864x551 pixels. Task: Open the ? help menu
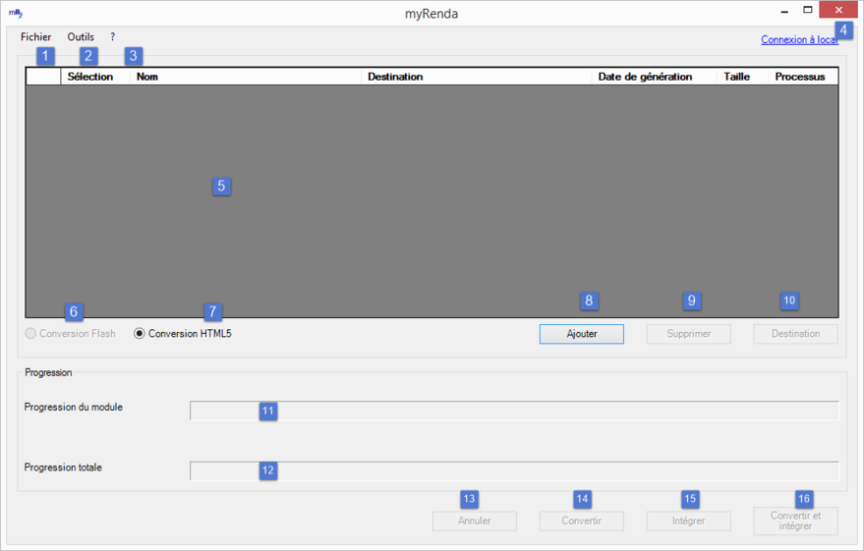coord(113,37)
